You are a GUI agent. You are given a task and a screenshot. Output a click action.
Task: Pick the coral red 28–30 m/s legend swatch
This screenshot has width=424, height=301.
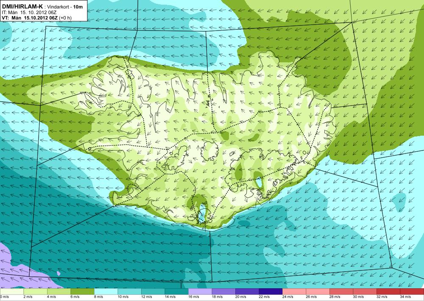pos(341,292)
